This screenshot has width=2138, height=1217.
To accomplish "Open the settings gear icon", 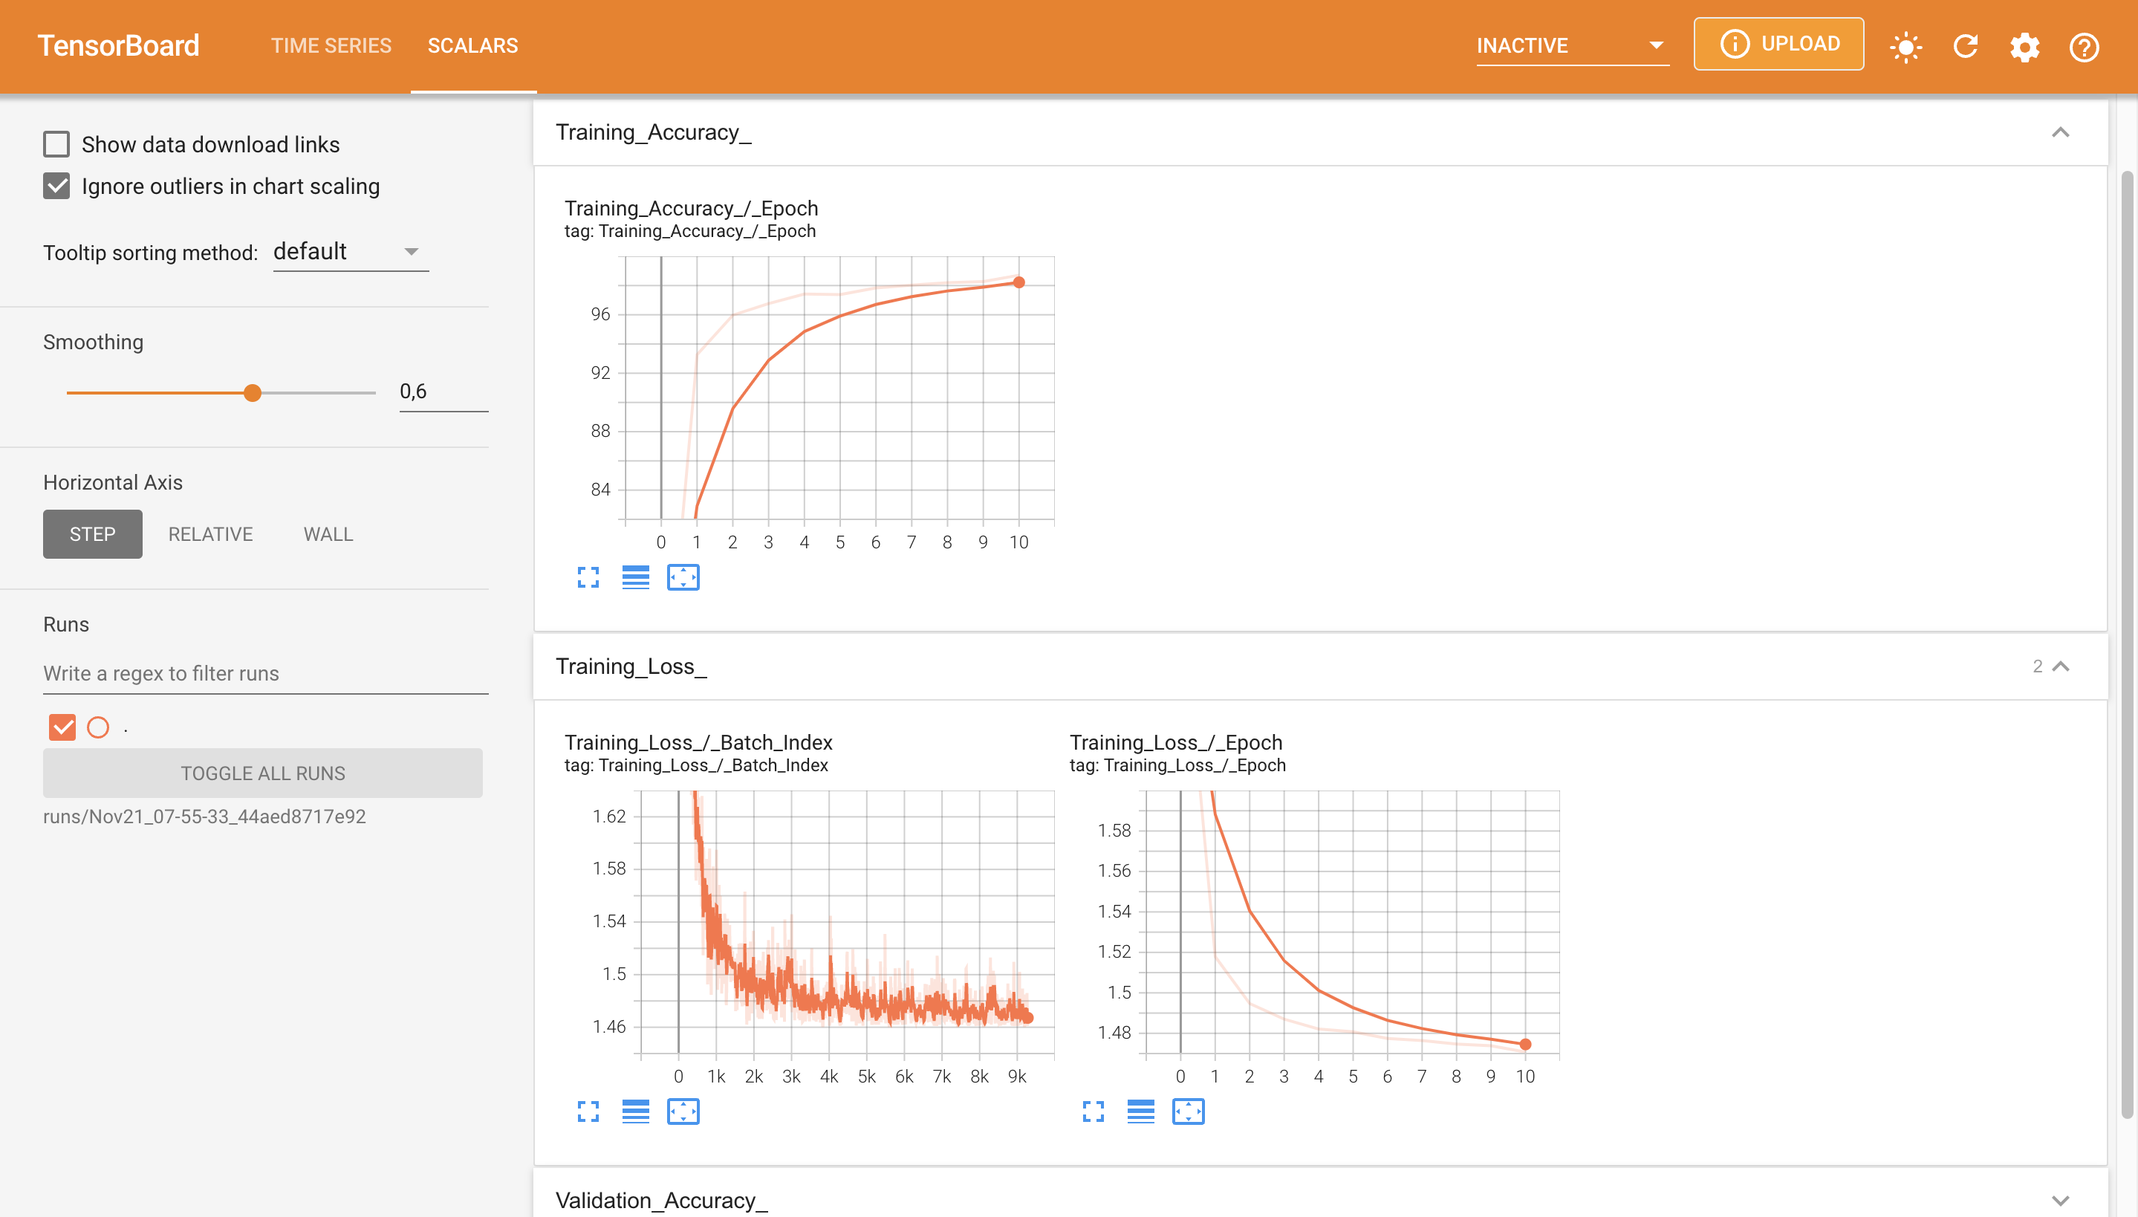I will click(2024, 47).
